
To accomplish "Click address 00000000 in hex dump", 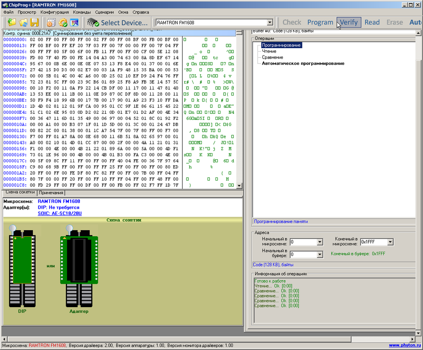I will (x=15, y=39).
